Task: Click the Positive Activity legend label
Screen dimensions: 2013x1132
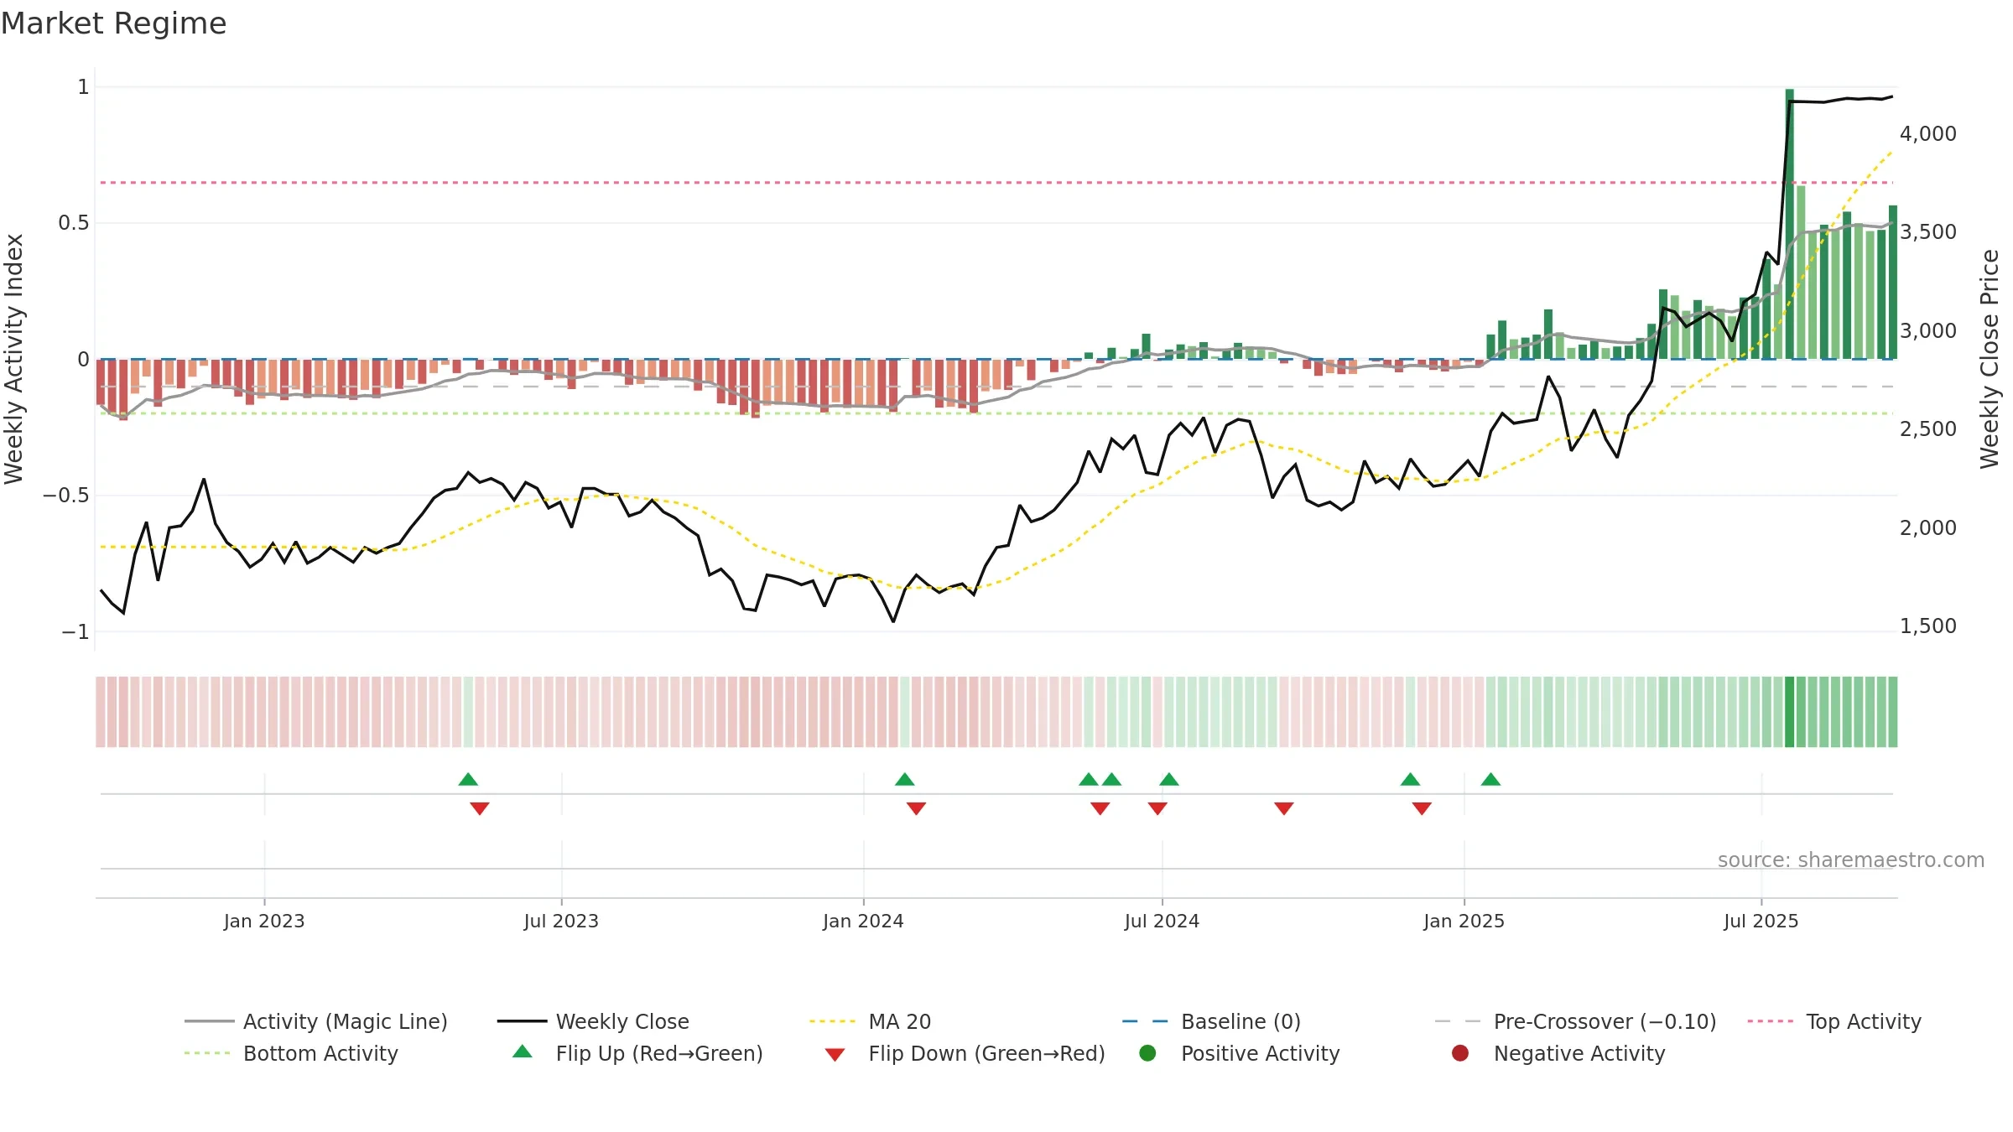Action: click(x=1260, y=1053)
